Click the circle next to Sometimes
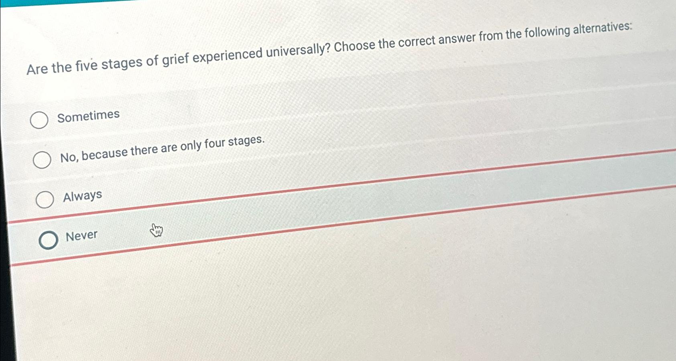This screenshot has width=676, height=361. click(40, 120)
